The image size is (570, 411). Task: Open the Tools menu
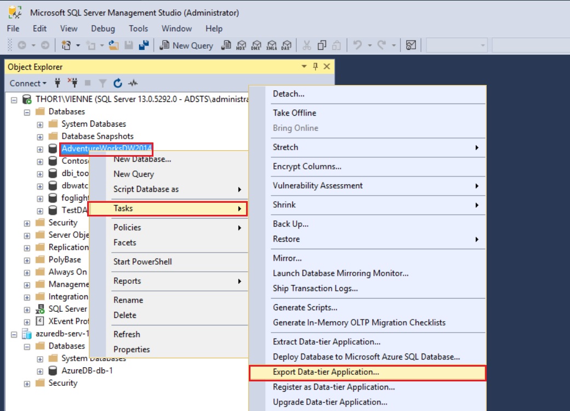[138, 28]
